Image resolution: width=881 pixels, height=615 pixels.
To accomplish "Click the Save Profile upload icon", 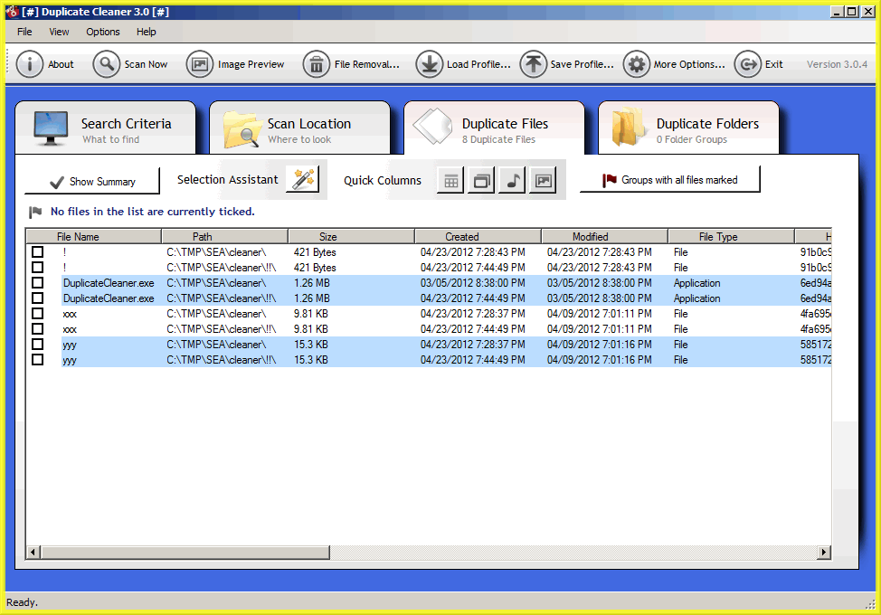I will coord(533,64).
